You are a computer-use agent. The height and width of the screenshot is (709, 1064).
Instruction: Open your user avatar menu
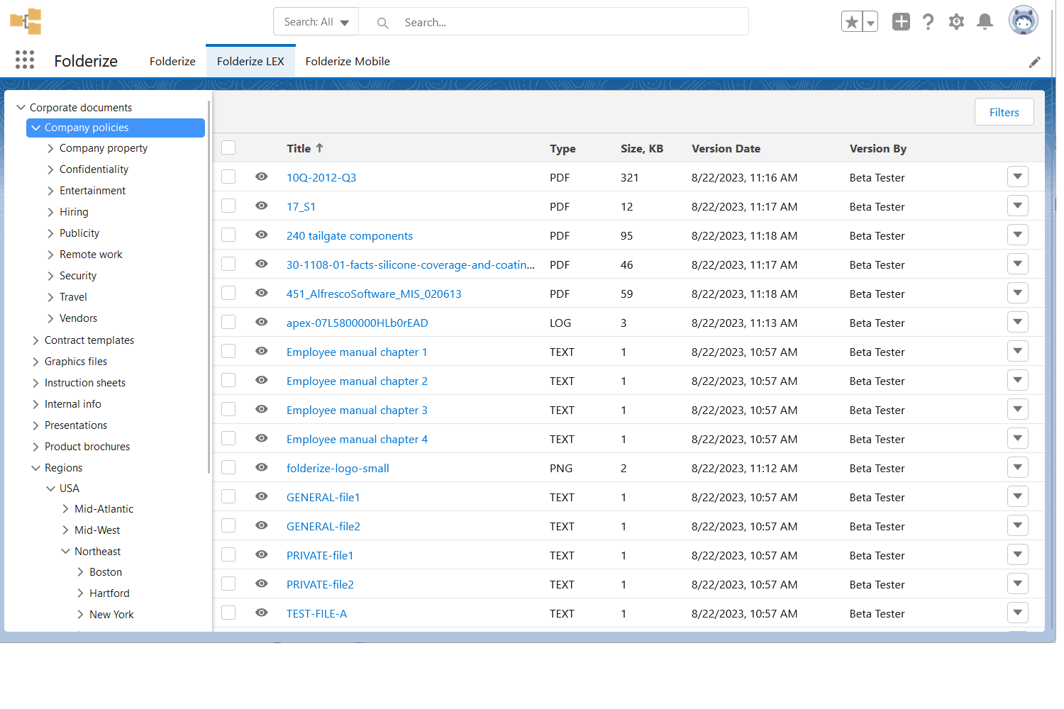coord(1023,20)
